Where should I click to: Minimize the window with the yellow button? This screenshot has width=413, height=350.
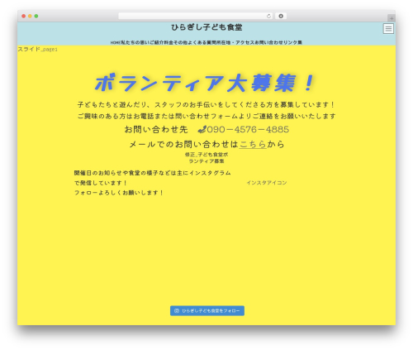point(30,17)
